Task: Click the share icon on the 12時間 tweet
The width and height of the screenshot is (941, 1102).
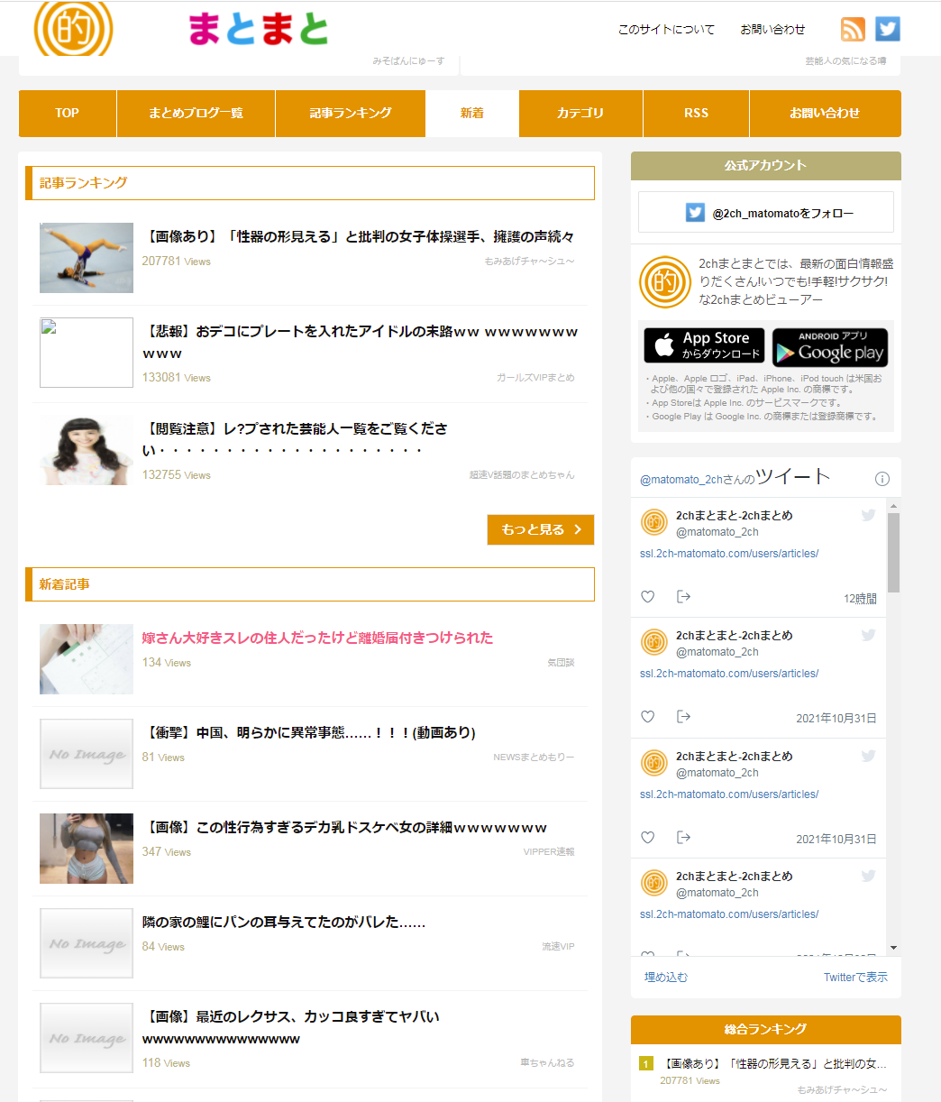Action: [683, 597]
